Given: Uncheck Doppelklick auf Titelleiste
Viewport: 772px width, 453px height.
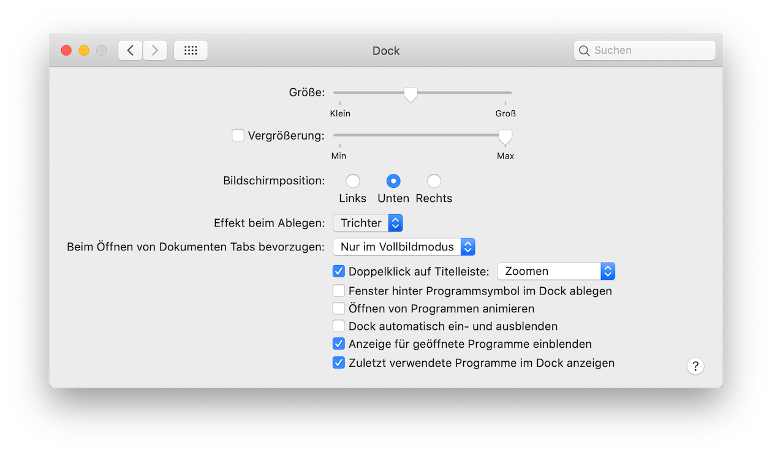Looking at the screenshot, I should click(339, 271).
